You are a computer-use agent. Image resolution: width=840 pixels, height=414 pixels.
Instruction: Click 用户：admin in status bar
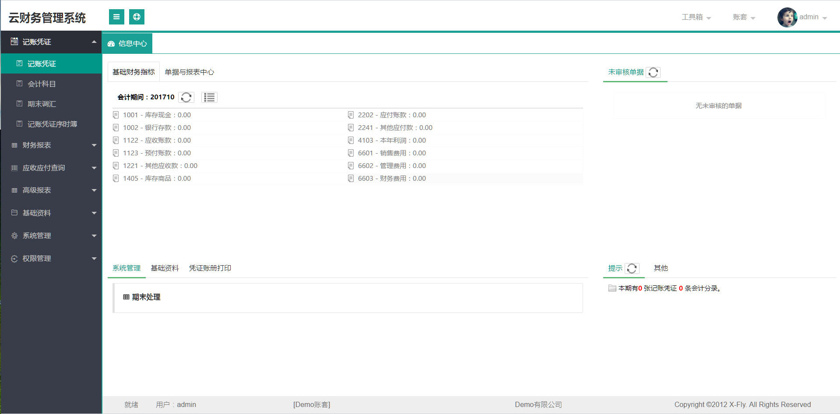pyautogui.click(x=176, y=405)
